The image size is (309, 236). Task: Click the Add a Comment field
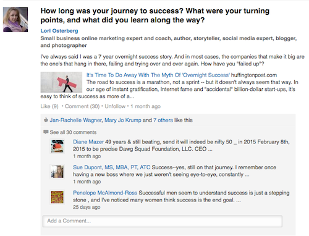coord(163,221)
